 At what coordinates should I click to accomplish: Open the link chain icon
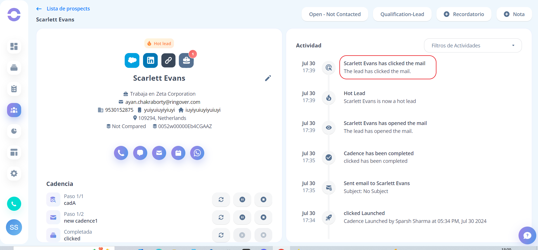click(168, 60)
